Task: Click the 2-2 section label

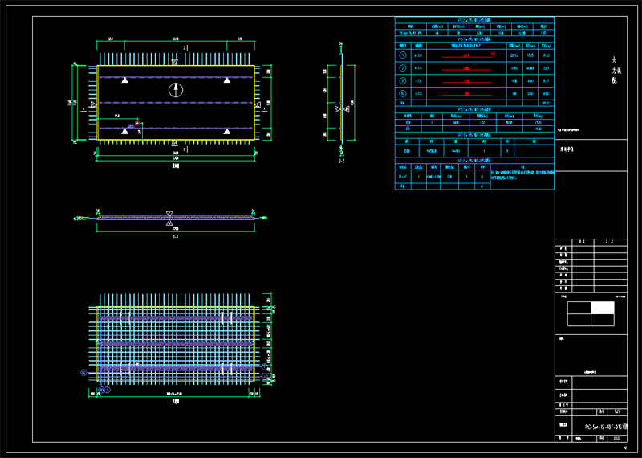Action: tap(342, 162)
